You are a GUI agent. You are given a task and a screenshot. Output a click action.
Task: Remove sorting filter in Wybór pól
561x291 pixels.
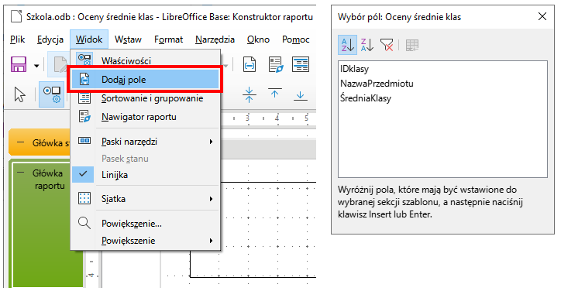point(387,45)
